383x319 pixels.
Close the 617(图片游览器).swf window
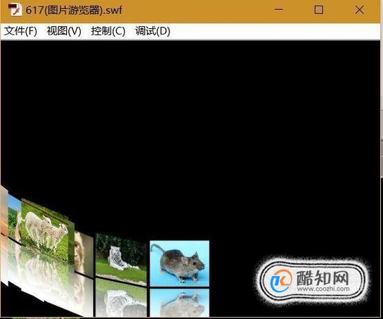(359, 10)
